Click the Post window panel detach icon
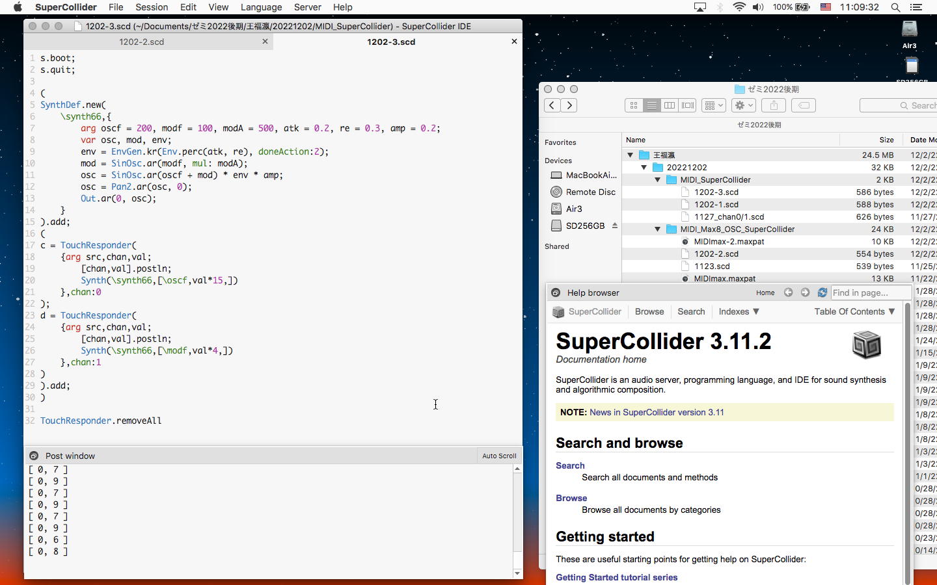The width and height of the screenshot is (937, 585). (34, 456)
